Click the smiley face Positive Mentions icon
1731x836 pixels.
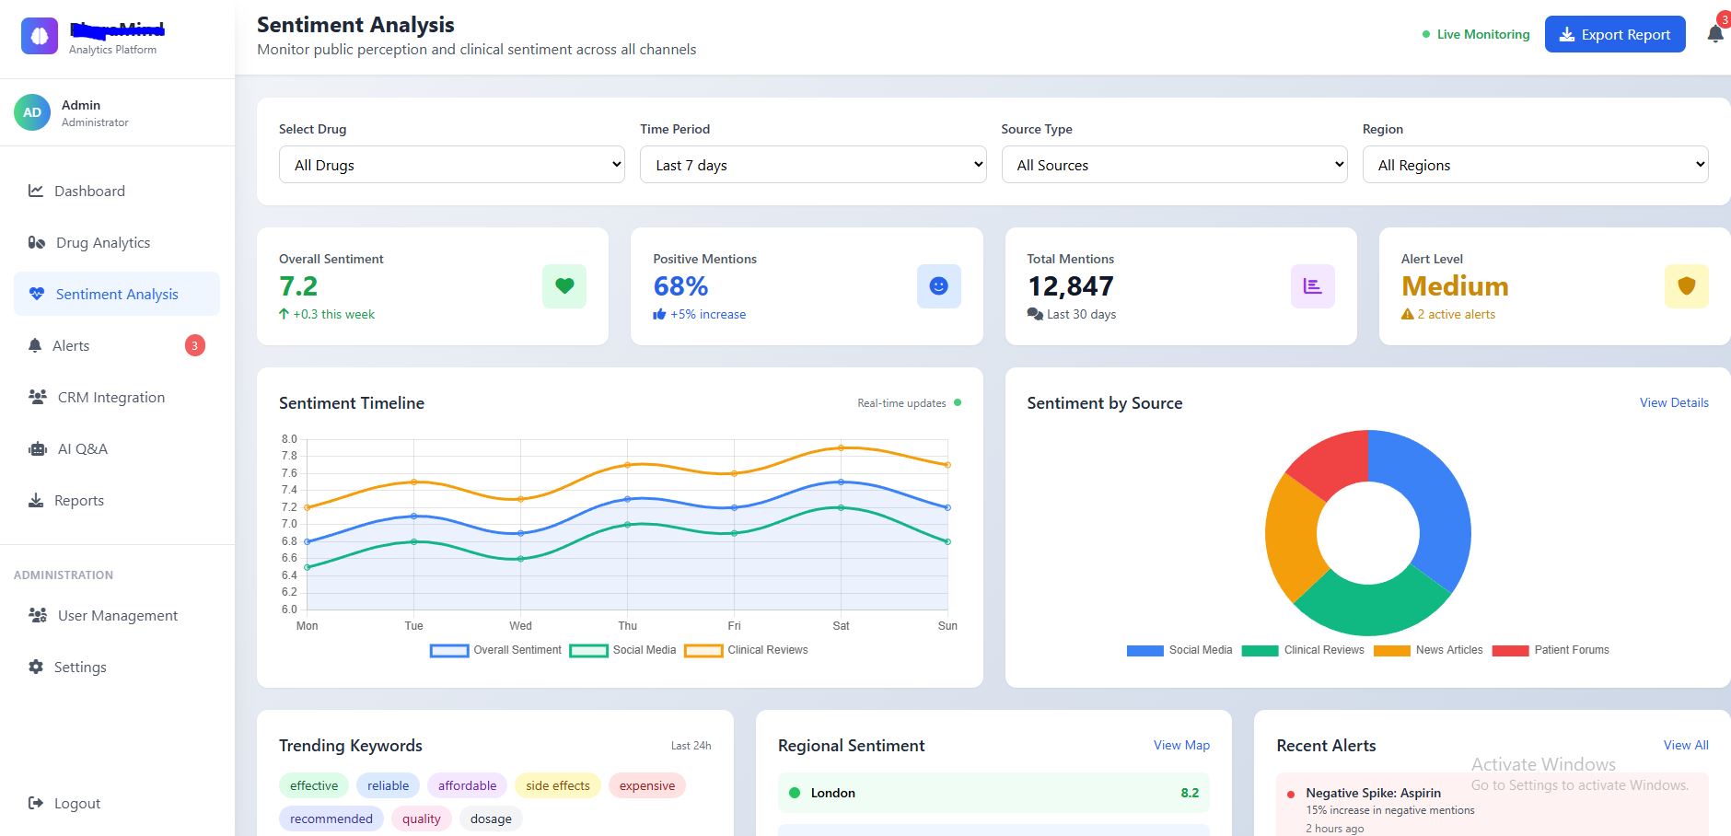coord(938,286)
